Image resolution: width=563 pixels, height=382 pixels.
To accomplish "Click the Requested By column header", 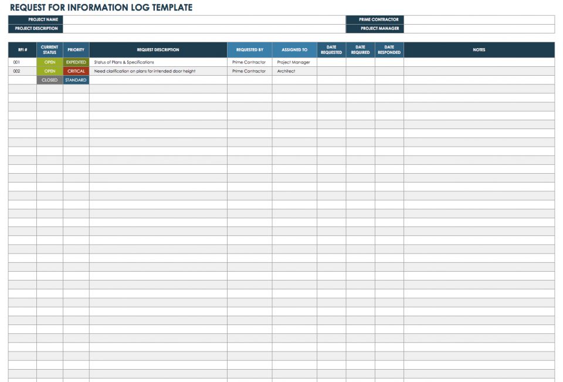I will point(250,50).
